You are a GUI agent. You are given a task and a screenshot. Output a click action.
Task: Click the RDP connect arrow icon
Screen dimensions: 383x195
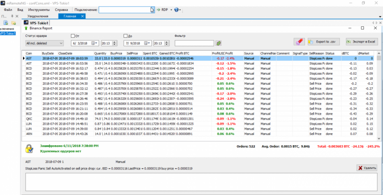point(158,10)
